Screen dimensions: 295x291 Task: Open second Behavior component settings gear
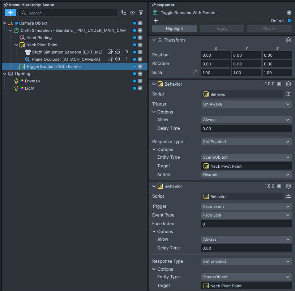pos(288,186)
